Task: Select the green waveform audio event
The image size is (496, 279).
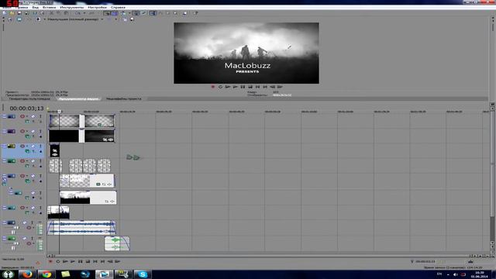Action: [x=117, y=243]
